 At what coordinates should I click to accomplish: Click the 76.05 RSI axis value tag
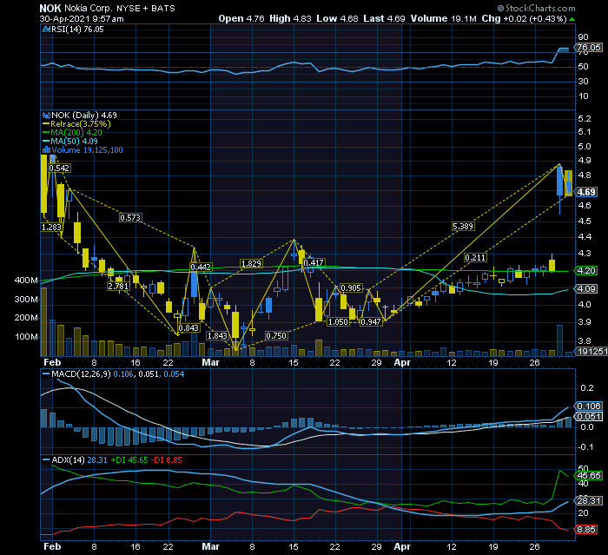(x=589, y=47)
